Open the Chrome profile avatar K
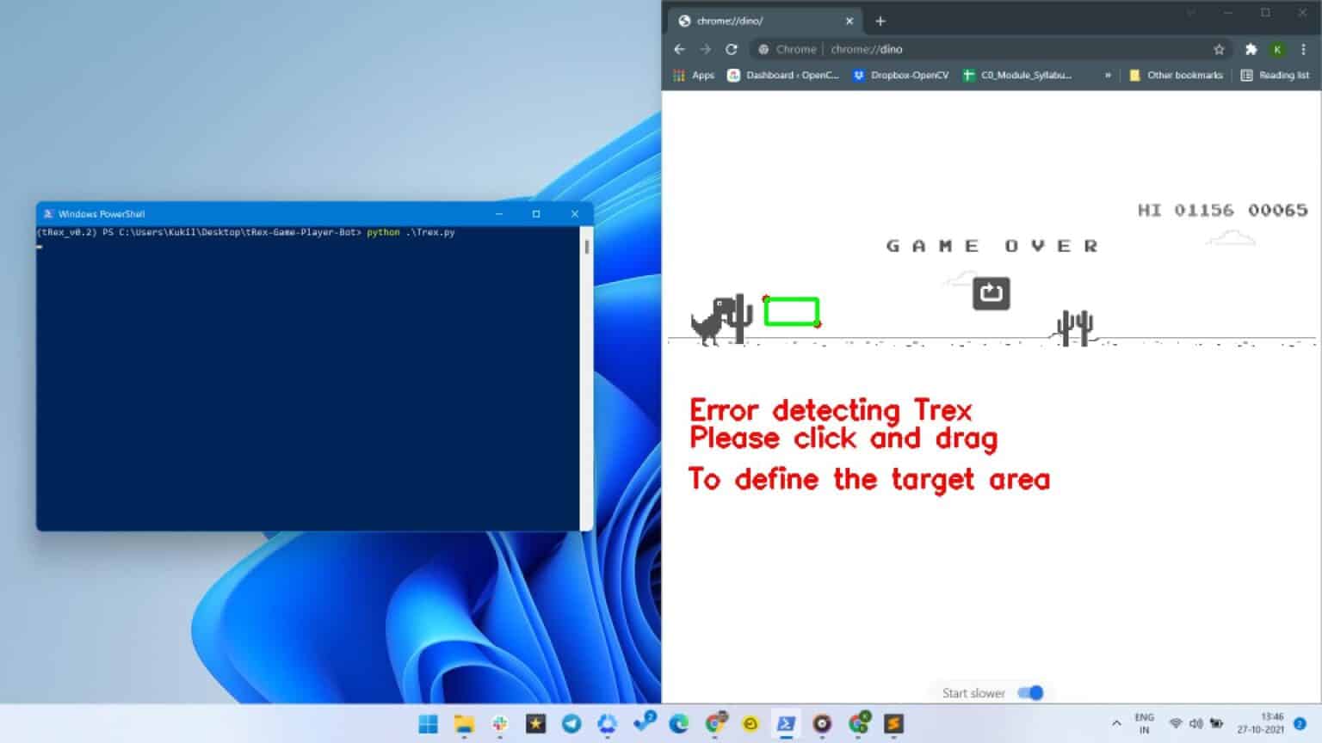The width and height of the screenshot is (1322, 743). pyautogui.click(x=1277, y=50)
